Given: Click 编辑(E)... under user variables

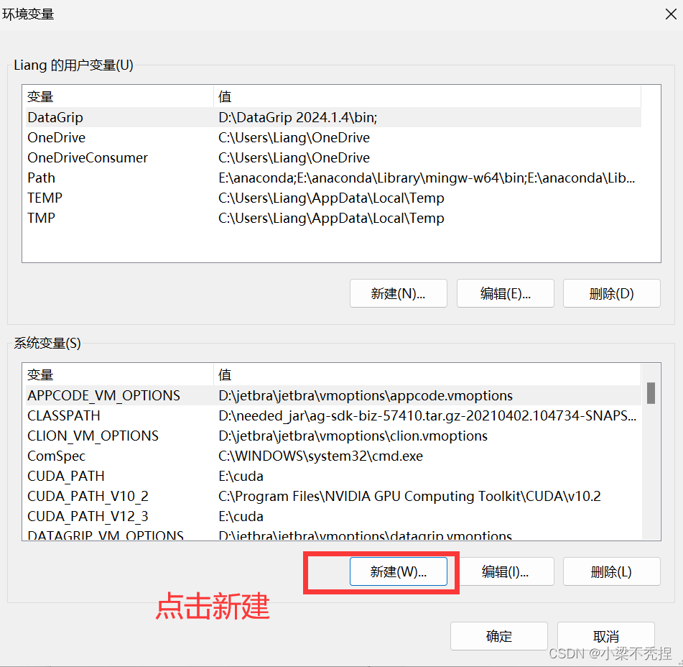Looking at the screenshot, I should tap(506, 293).
